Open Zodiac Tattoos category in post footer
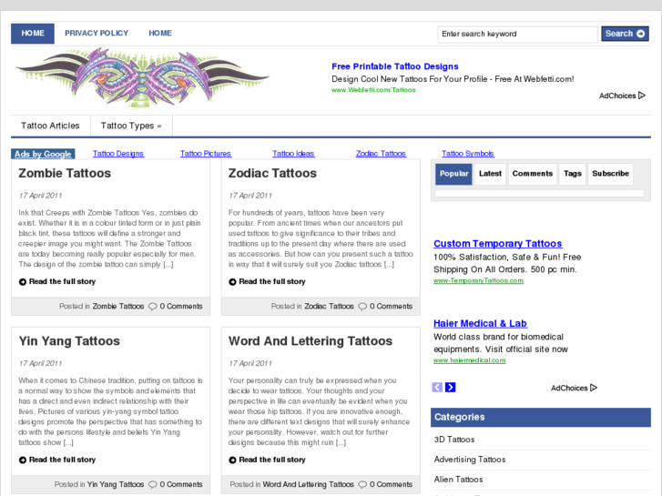The height and width of the screenshot is (496, 662). click(329, 307)
